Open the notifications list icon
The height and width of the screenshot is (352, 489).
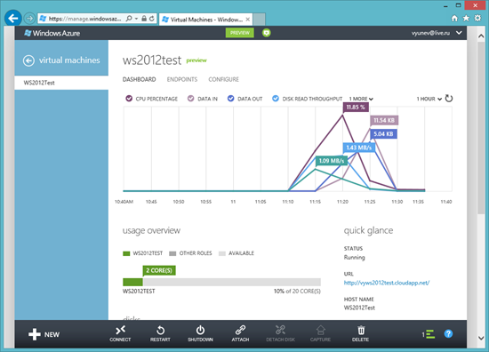(429, 334)
